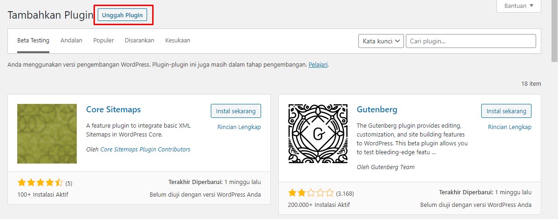Select the Disarankan tab
The image size is (558, 219).
click(140, 41)
